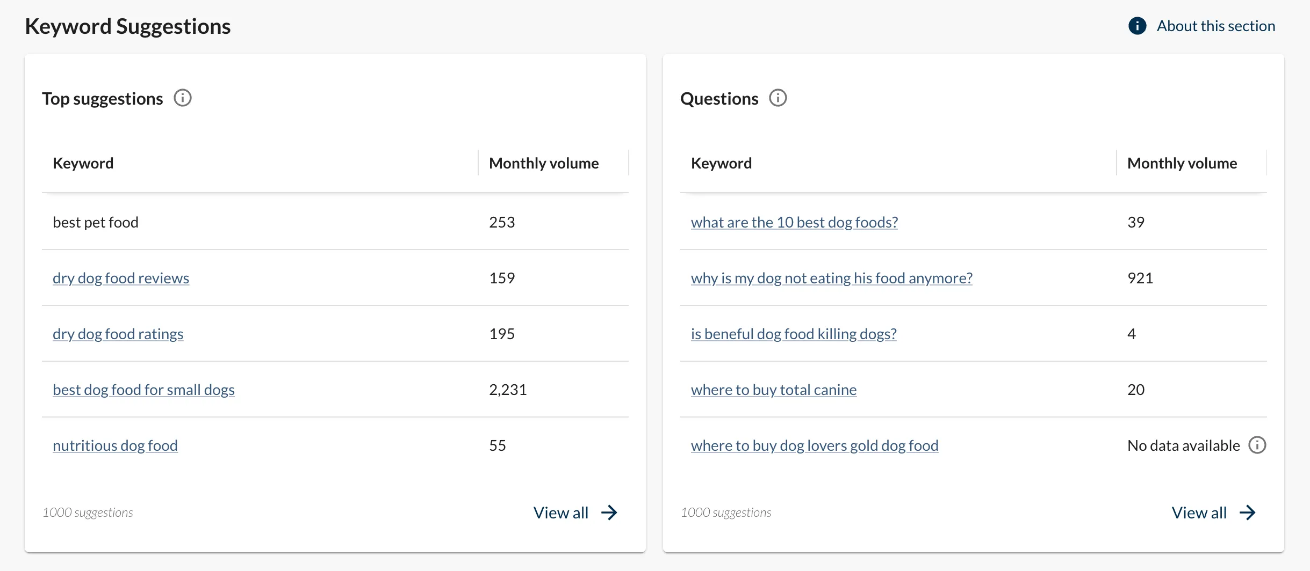Open the nutritious dog food keyword

[115, 445]
